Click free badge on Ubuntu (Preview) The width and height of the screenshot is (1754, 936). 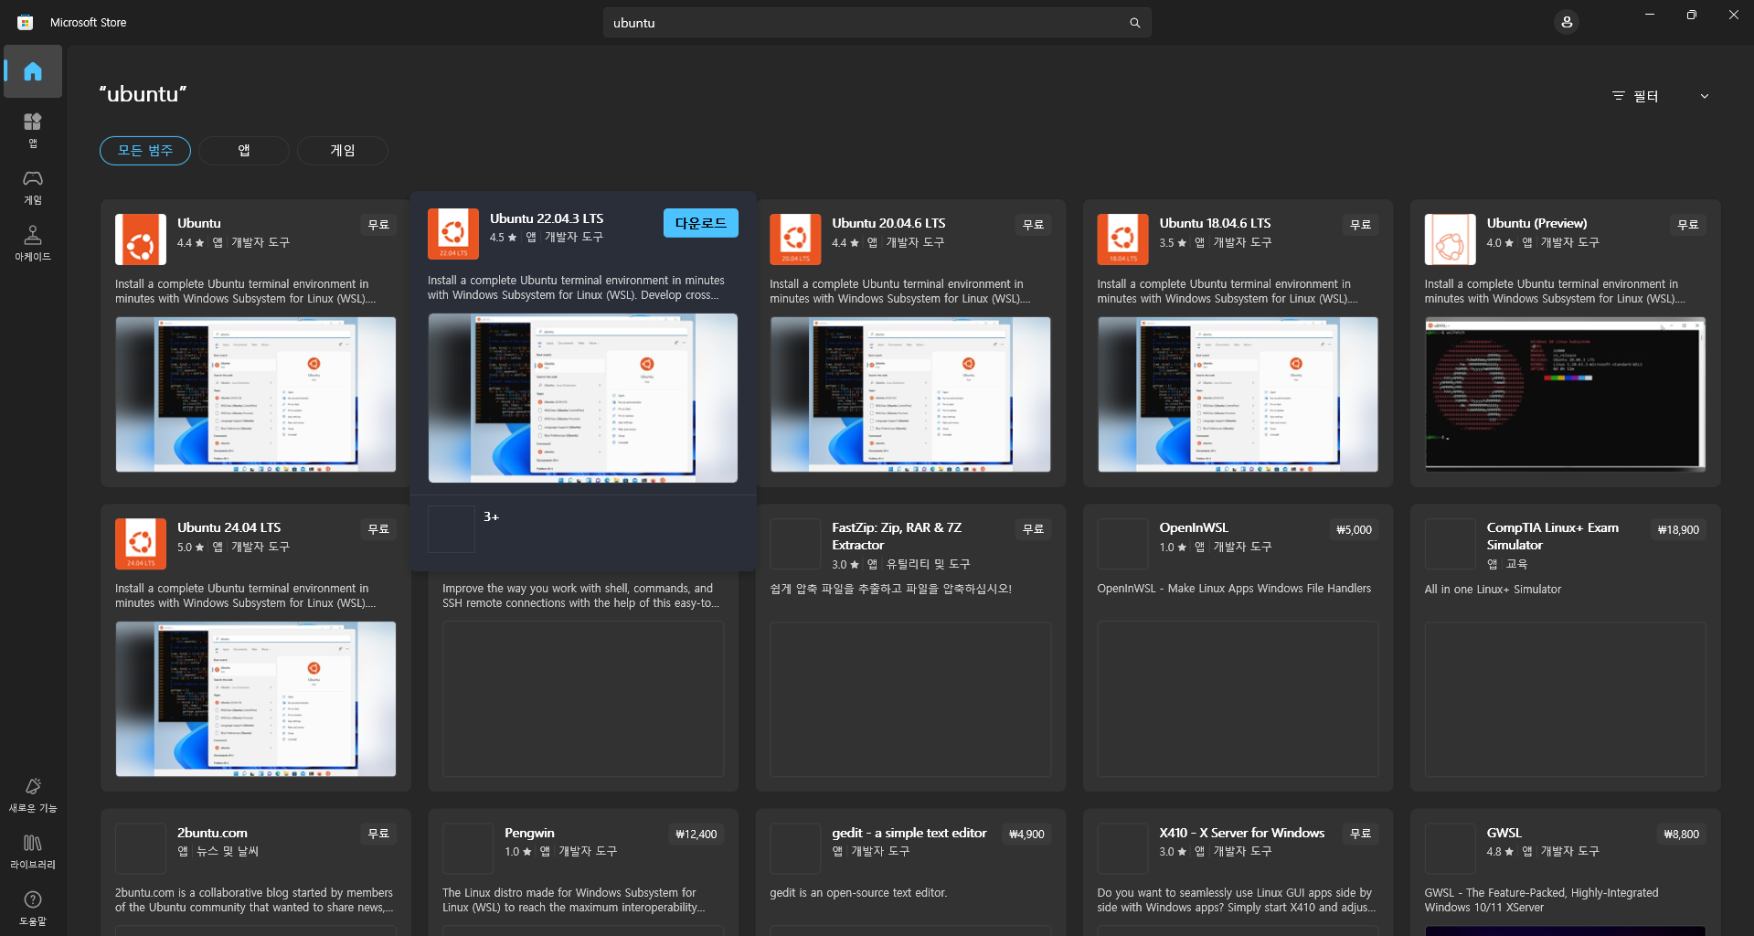[x=1687, y=225]
